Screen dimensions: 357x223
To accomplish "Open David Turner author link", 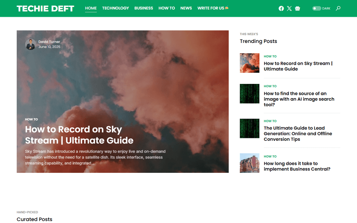I will 49,42.
